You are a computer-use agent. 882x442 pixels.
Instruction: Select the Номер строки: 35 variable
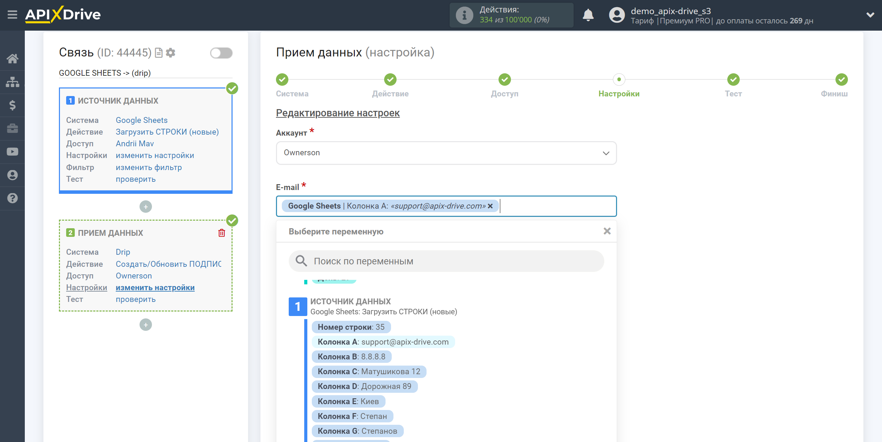pos(351,327)
